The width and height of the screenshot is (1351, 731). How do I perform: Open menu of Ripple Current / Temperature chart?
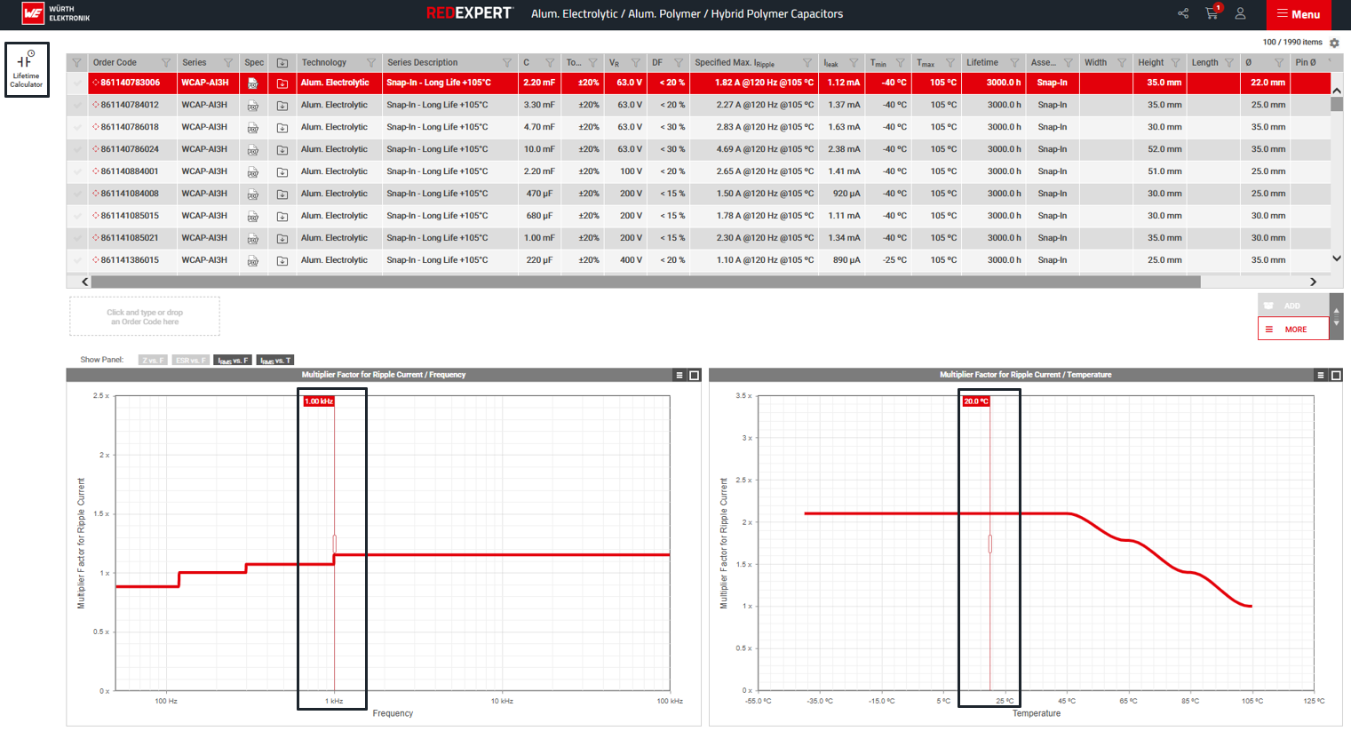pyautogui.click(x=1321, y=375)
